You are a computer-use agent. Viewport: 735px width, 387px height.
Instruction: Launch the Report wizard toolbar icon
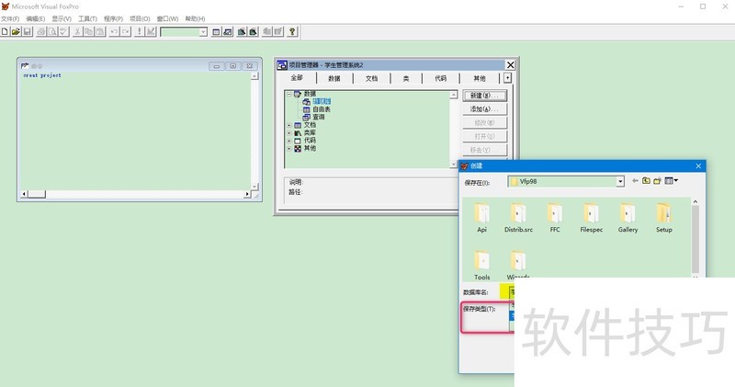(253, 31)
